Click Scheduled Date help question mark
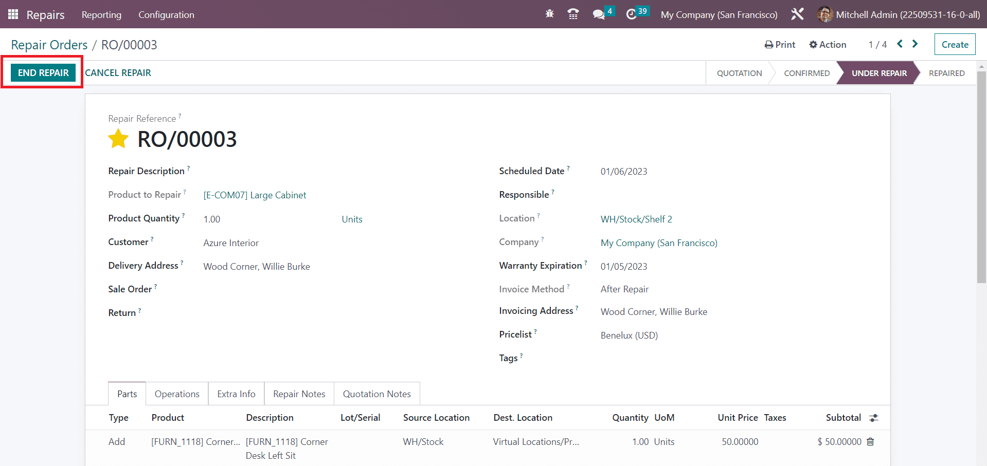The height and width of the screenshot is (466, 987). click(x=568, y=168)
